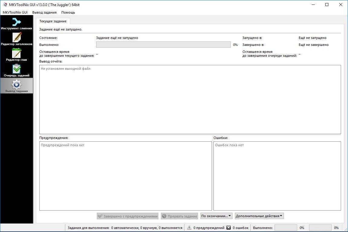The width and height of the screenshot is (348, 232).
Task: Click the 'Запущено в:' label
Action: (252, 38)
